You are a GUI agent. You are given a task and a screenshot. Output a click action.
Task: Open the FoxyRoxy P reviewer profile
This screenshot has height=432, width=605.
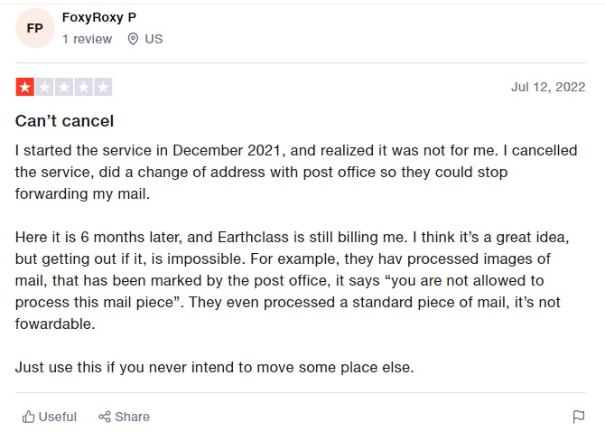(x=99, y=17)
